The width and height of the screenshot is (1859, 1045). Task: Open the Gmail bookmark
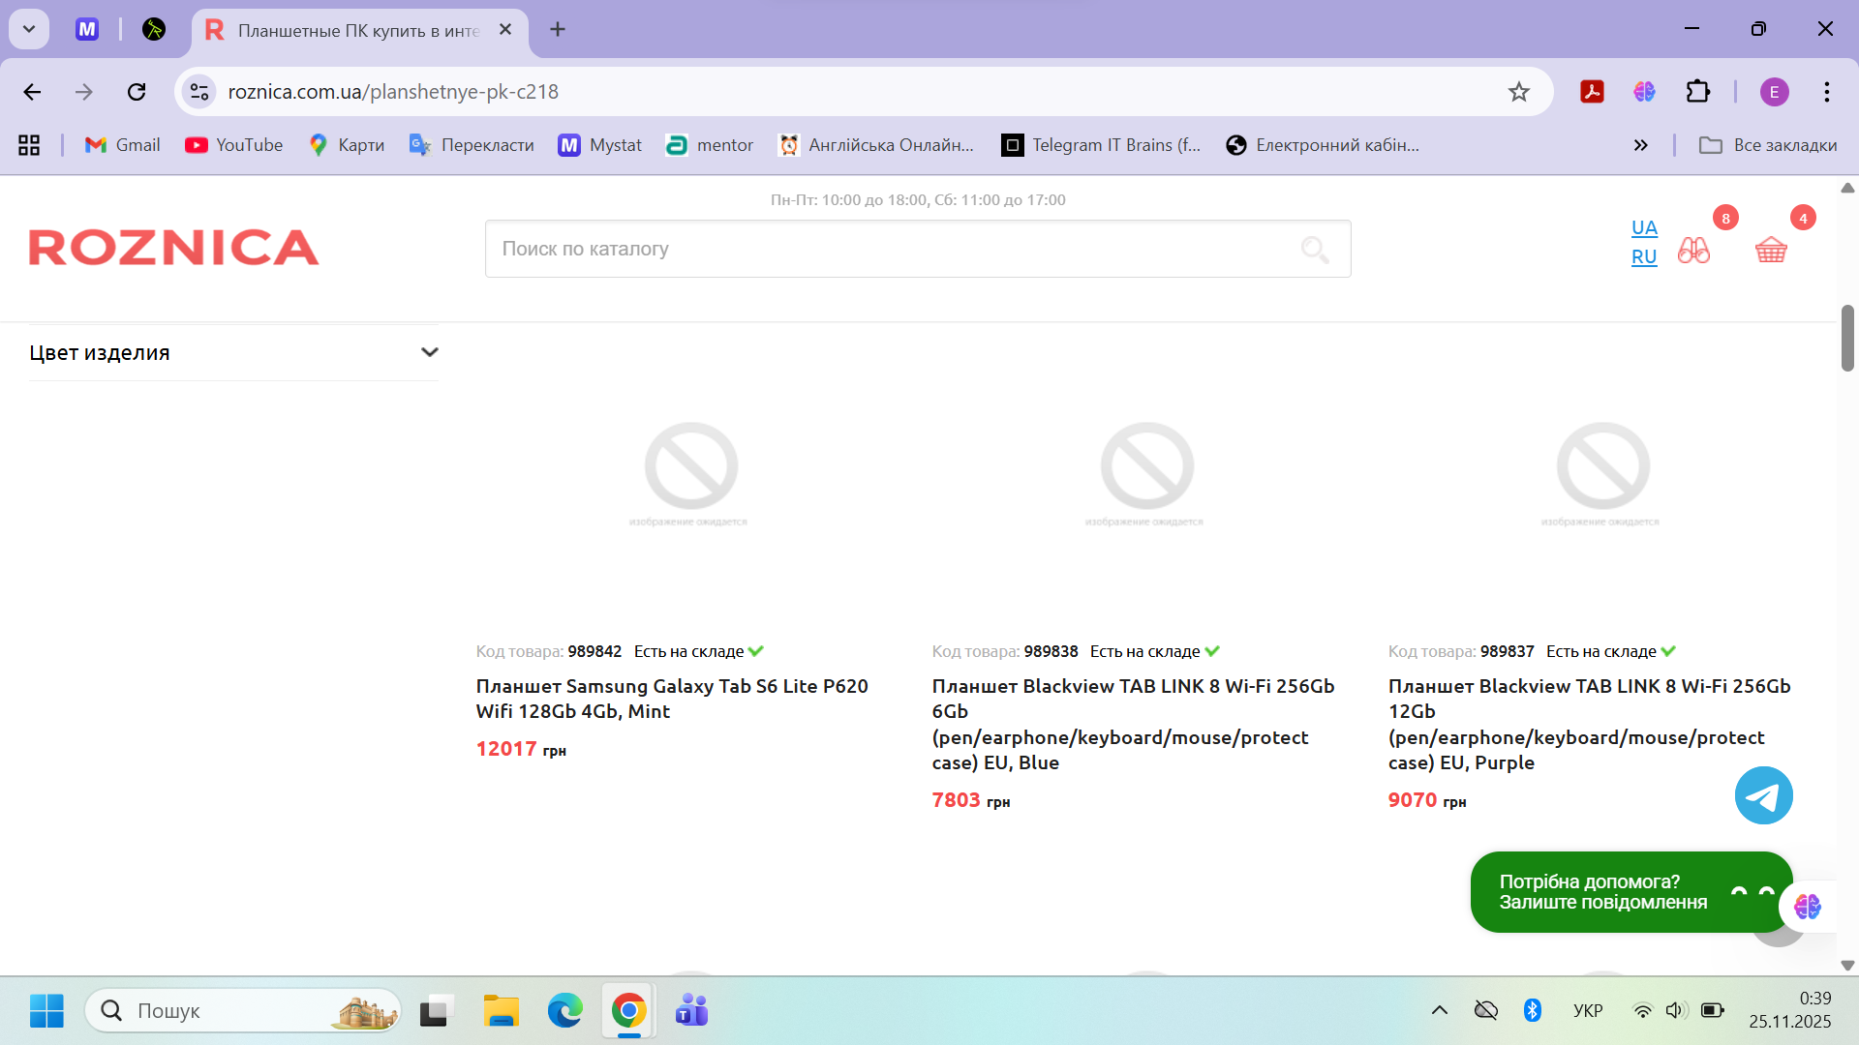click(123, 145)
